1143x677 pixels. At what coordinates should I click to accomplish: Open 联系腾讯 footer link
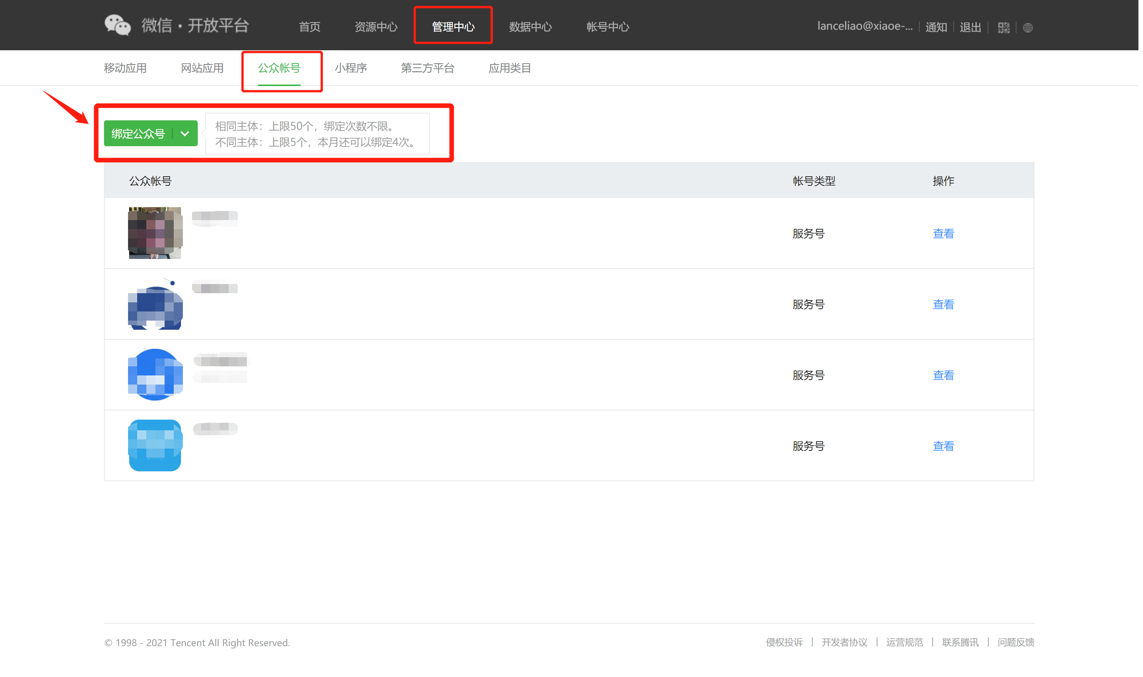(964, 645)
